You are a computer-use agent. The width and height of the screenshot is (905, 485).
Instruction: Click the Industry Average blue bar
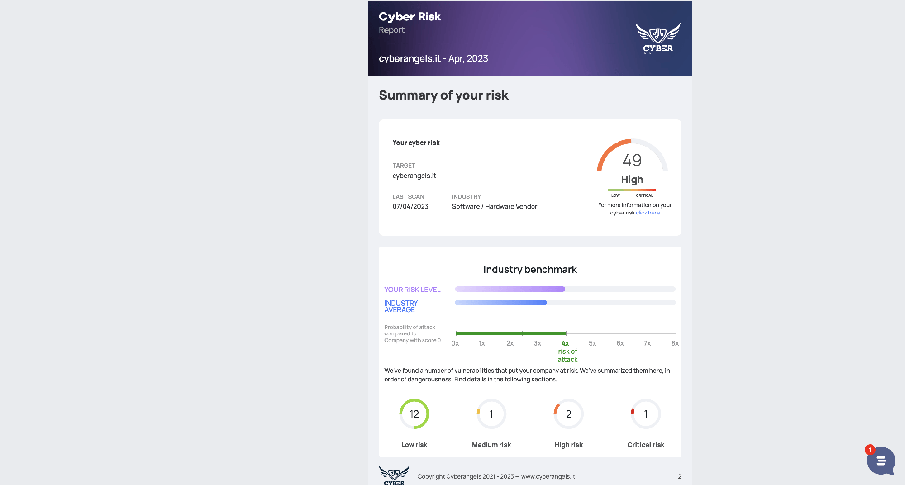501,303
